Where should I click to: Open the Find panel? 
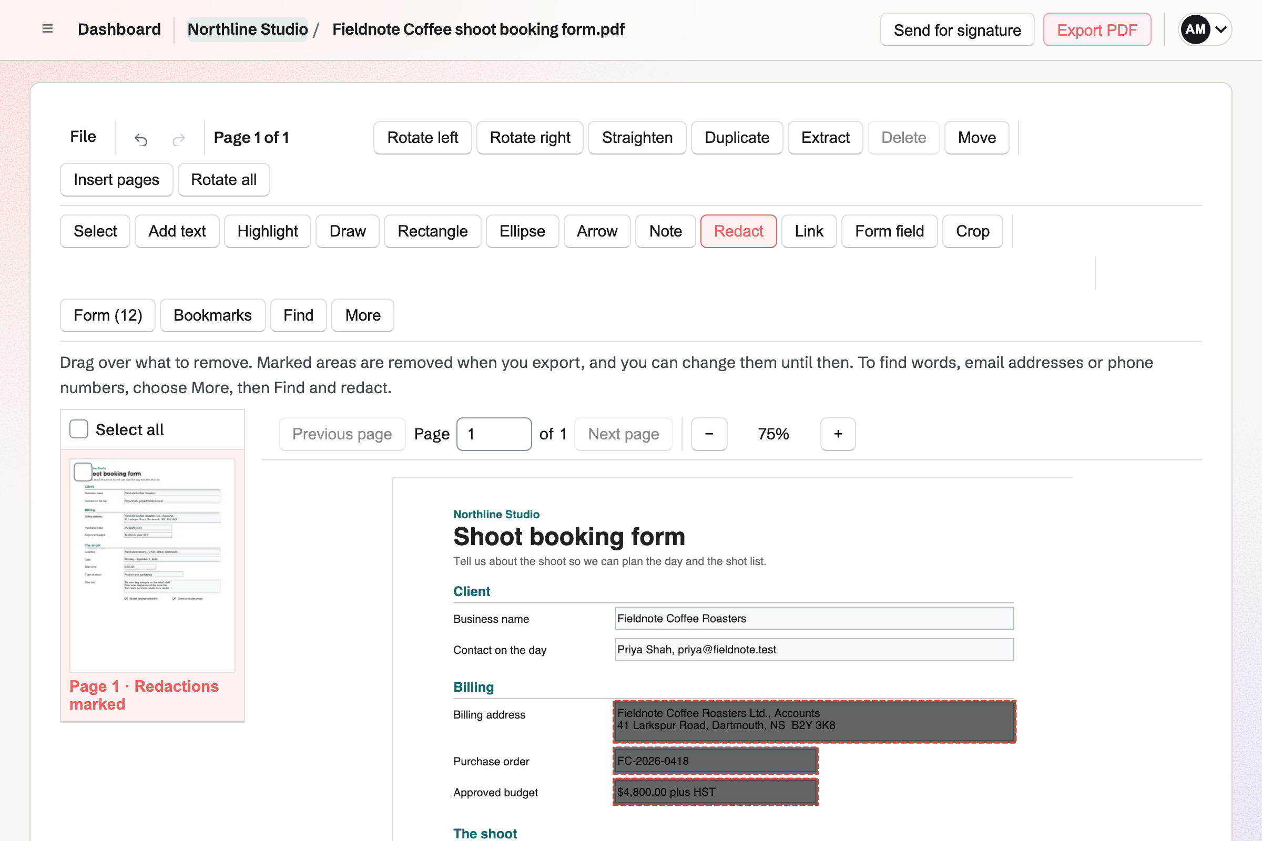point(298,315)
